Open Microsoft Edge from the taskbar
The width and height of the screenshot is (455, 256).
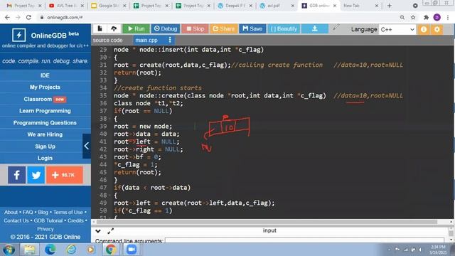pyautogui.click(x=50, y=250)
